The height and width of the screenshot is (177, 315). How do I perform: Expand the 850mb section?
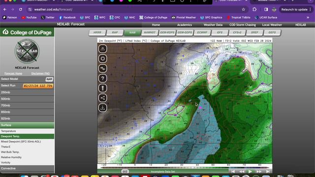click(x=27, y=112)
